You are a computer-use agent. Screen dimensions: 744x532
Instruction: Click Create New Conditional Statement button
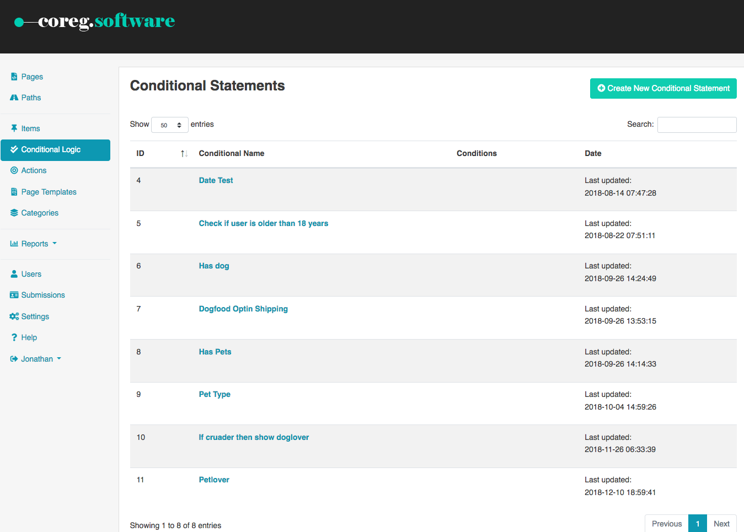[663, 89]
